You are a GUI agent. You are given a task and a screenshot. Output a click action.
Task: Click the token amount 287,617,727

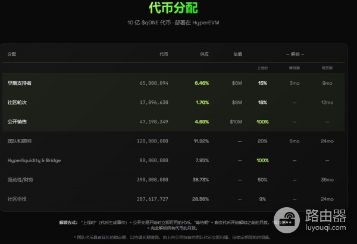tap(152, 199)
